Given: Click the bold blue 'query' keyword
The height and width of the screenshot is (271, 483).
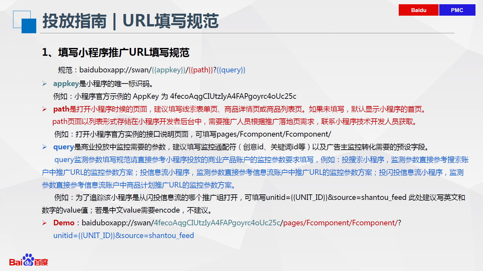Looking at the screenshot, I should tap(63, 147).
